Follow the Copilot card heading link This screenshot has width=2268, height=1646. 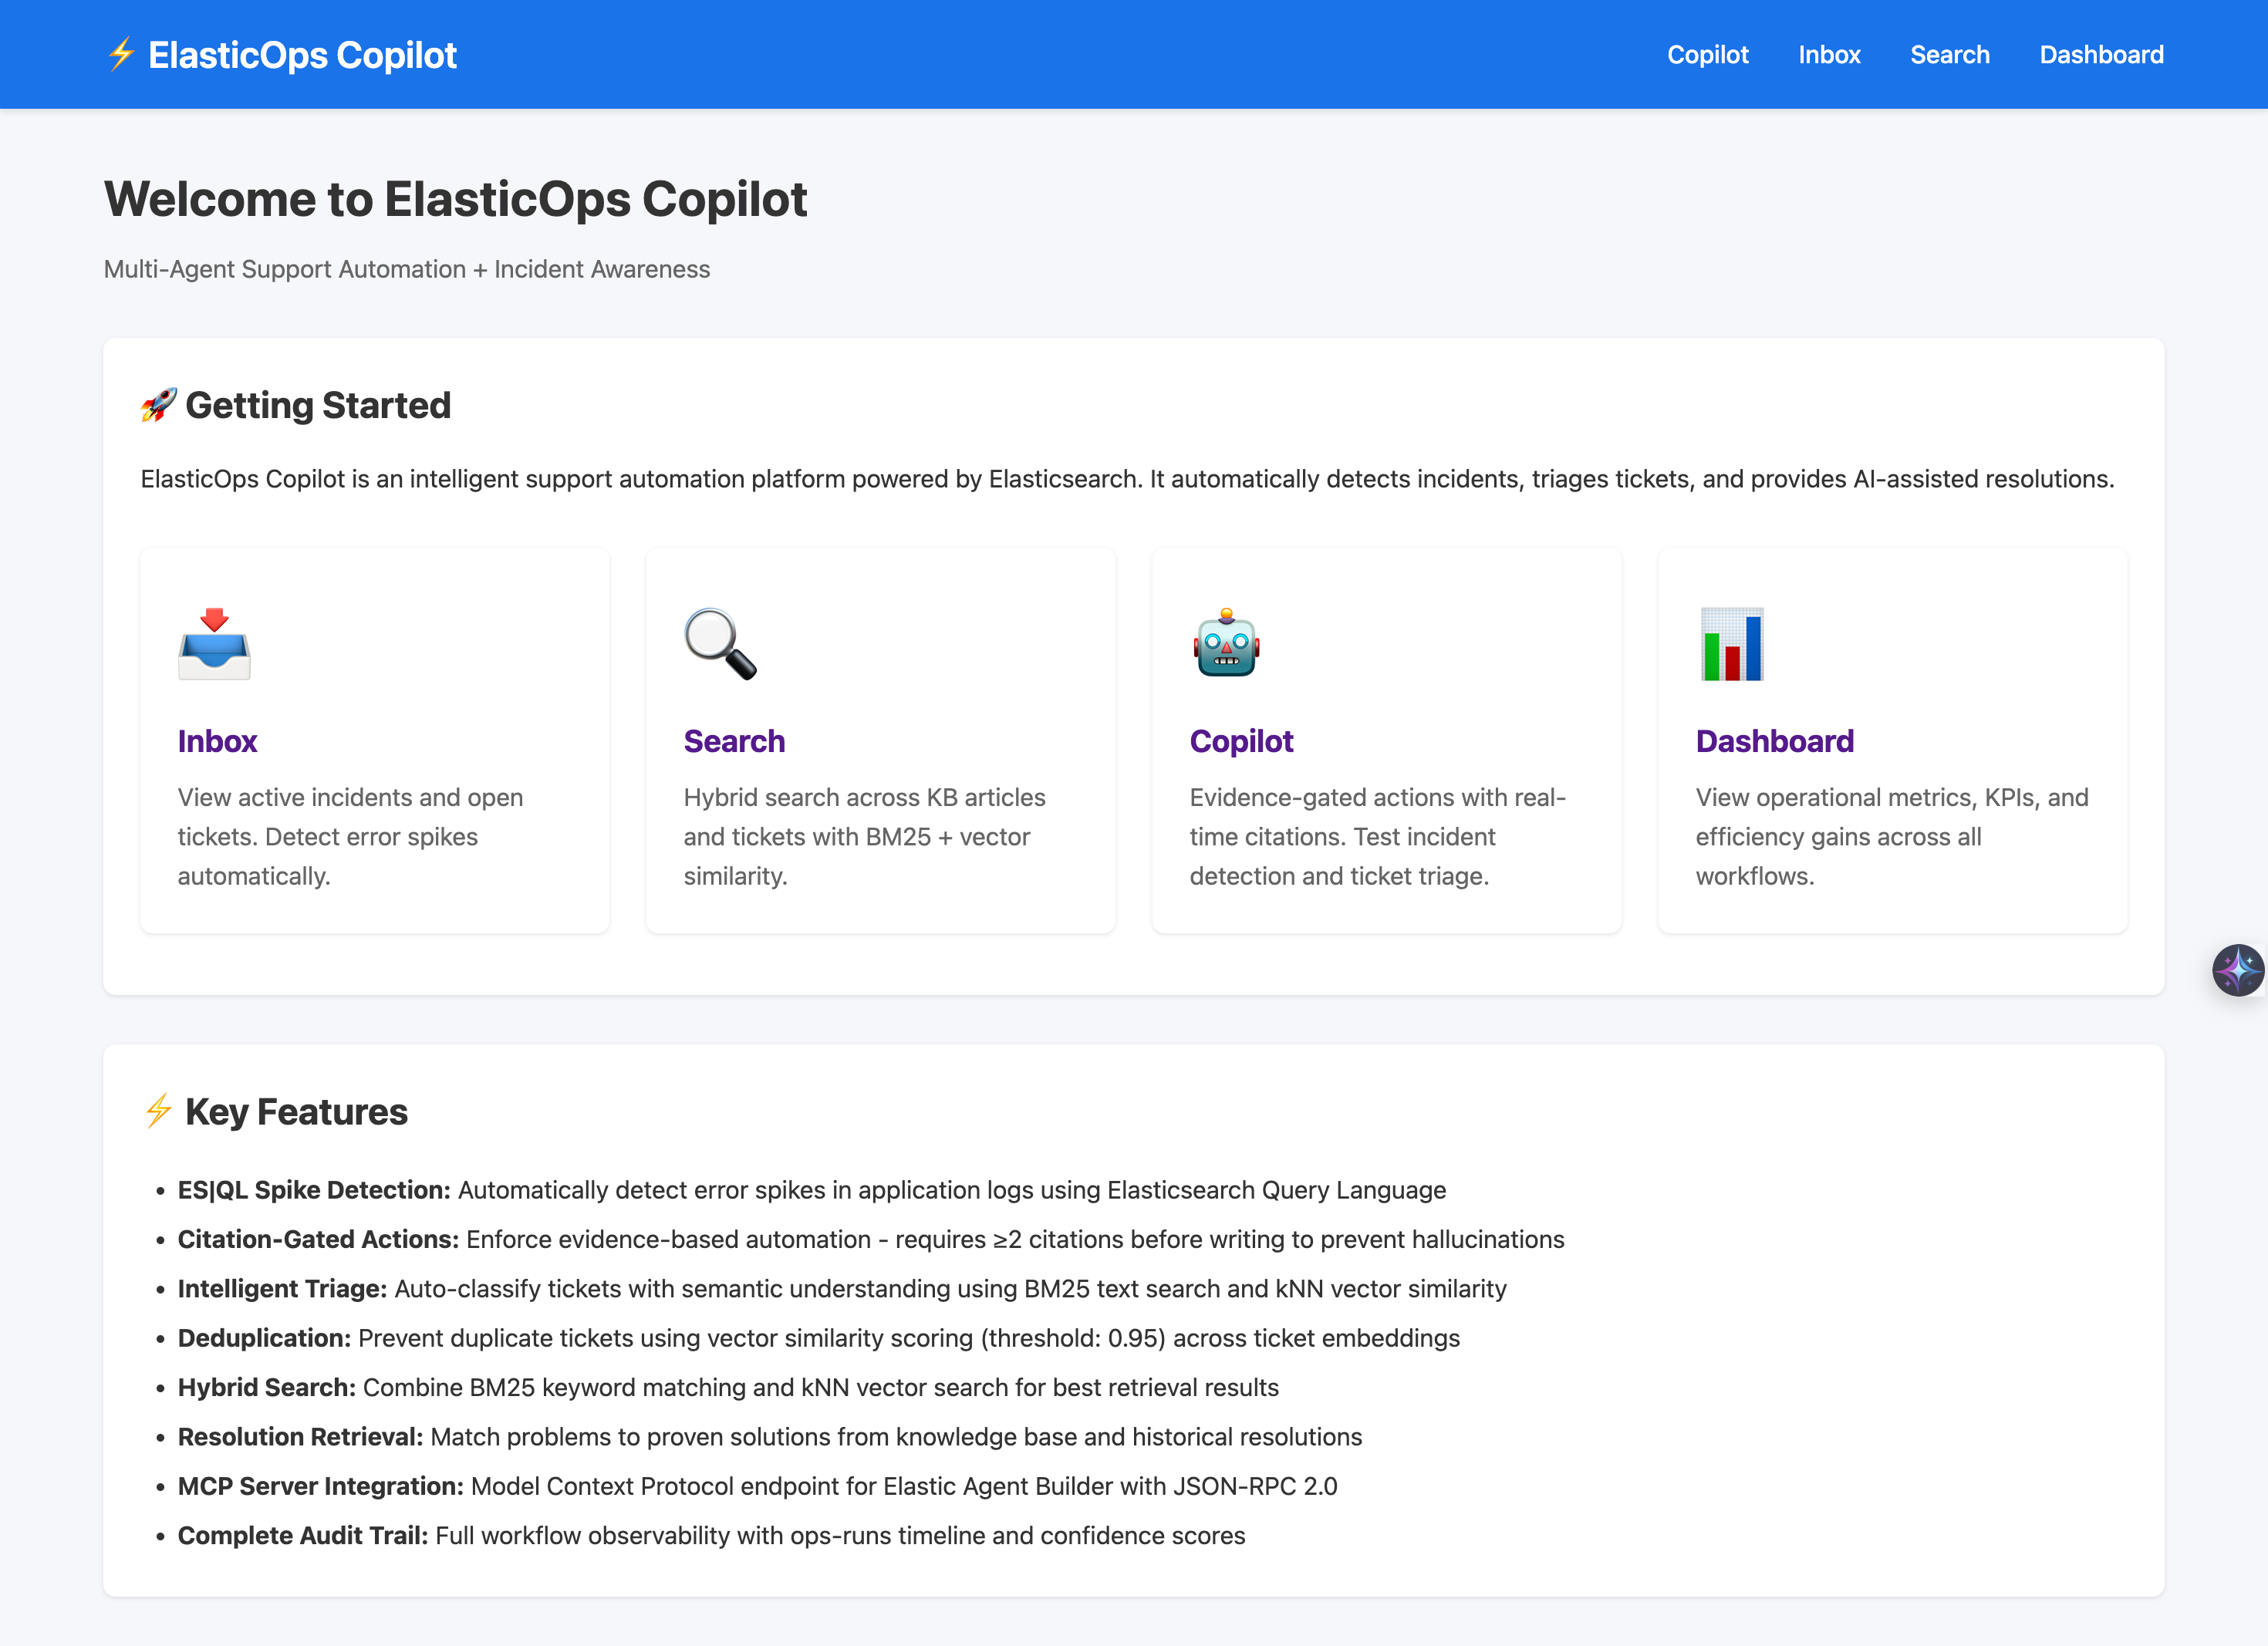click(1241, 741)
